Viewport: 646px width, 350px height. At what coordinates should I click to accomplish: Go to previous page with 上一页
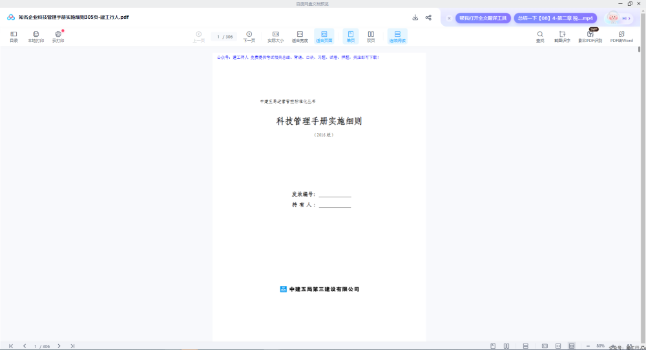pos(198,36)
